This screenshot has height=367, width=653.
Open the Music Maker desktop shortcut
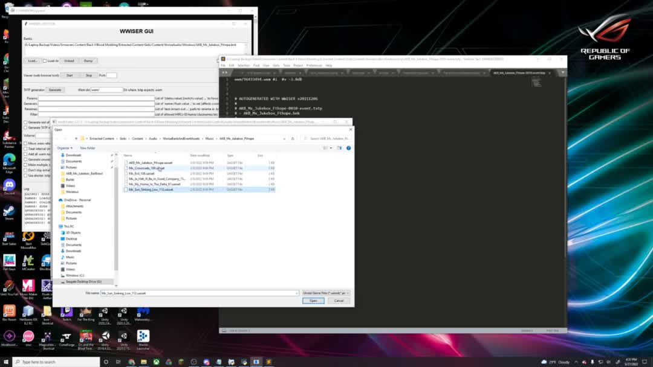click(x=28, y=289)
